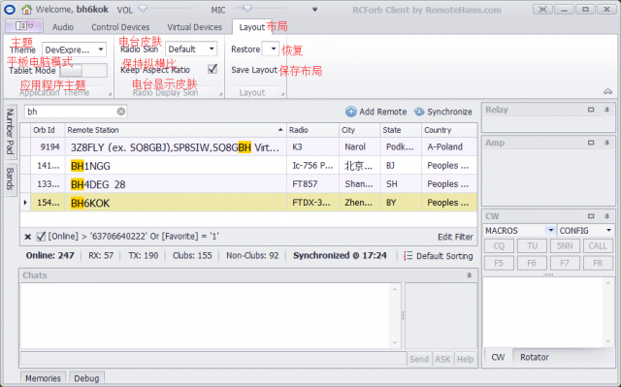The height and width of the screenshot is (387, 621).
Task: Open the dropdown arrow after MIC slider
Action: click(x=314, y=10)
